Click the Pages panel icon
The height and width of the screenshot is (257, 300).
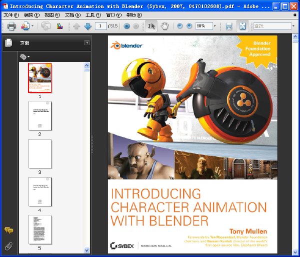pos(8,42)
